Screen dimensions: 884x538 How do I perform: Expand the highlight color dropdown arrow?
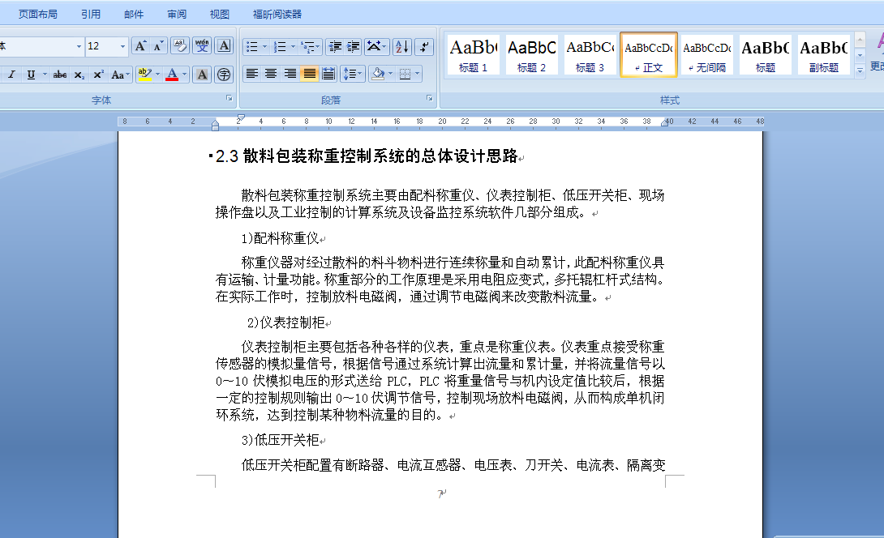[x=157, y=75]
